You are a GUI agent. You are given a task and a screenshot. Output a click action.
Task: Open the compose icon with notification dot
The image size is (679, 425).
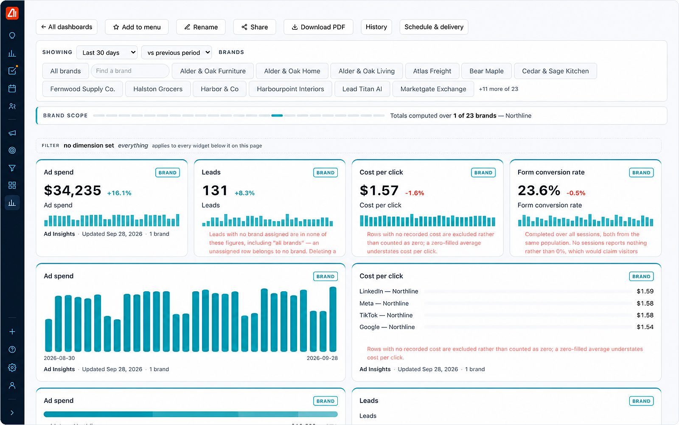point(12,70)
